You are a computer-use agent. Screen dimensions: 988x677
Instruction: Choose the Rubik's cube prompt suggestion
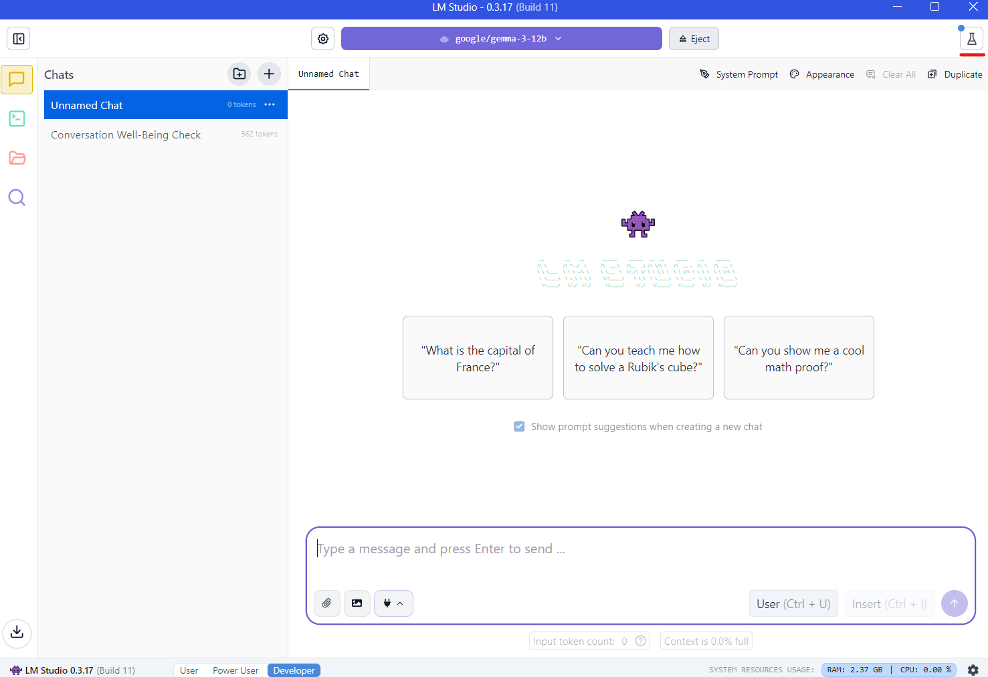click(639, 358)
